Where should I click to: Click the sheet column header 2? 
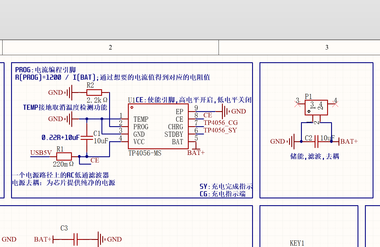tap(110, 47)
